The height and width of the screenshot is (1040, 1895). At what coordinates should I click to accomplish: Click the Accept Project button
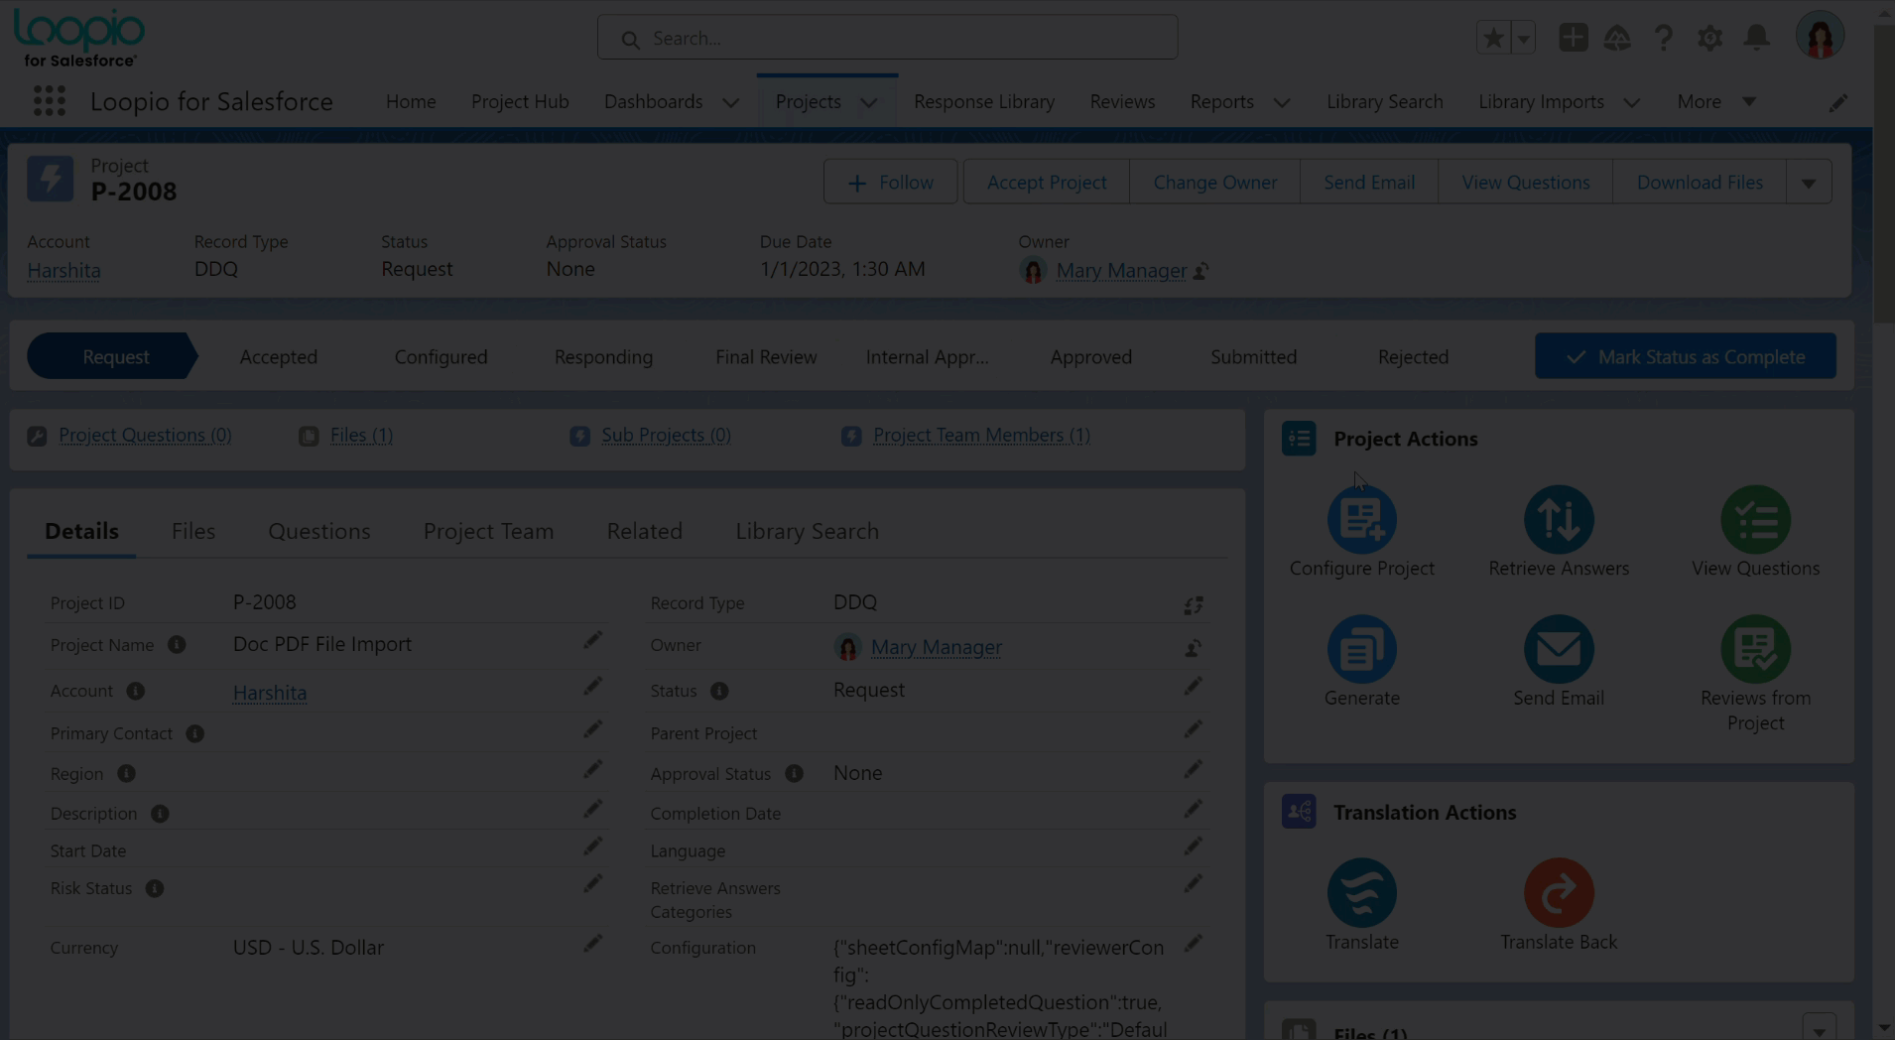click(x=1047, y=183)
